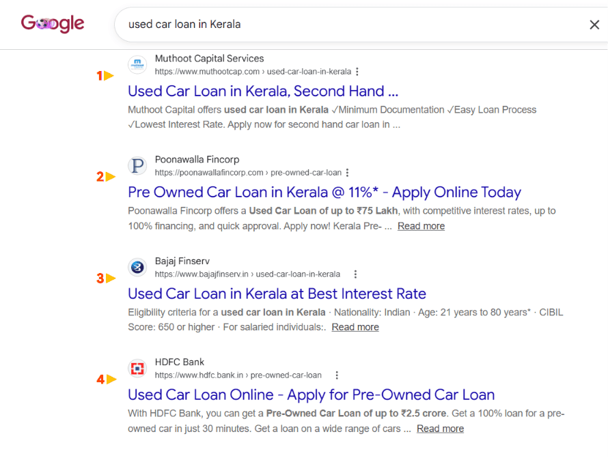This screenshot has height=458, width=608.
Task: Open more options for Poonawalla result
Action: click(348, 173)
